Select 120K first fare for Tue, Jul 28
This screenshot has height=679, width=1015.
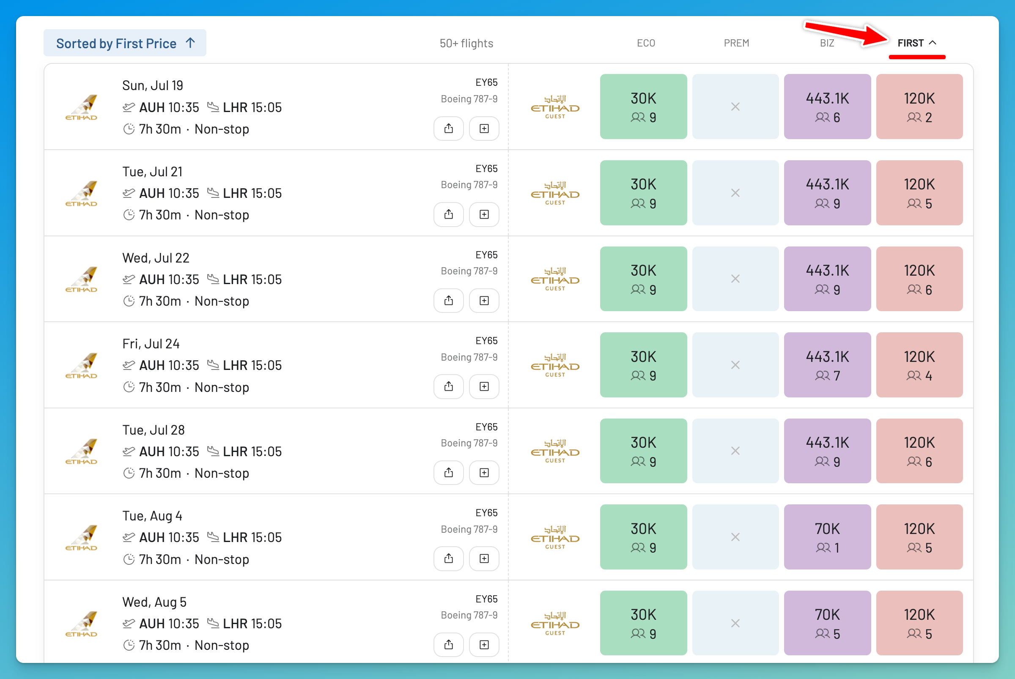pyautogui.click(x=919, y=451)
